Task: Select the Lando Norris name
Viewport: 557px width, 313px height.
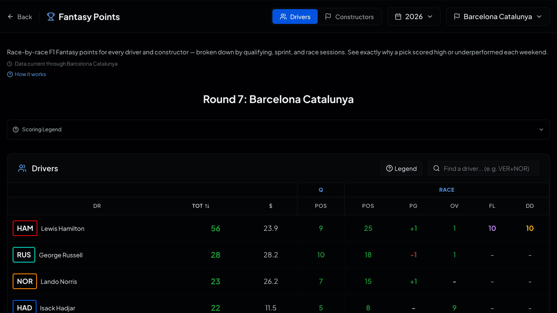Action: [x=59, y=282]
